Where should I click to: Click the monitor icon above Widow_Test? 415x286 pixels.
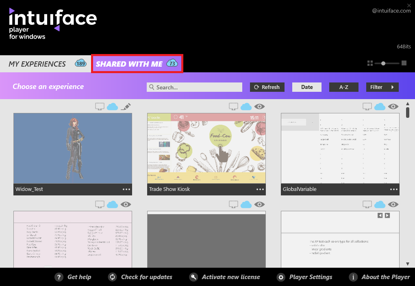click(x=100, y=106)
